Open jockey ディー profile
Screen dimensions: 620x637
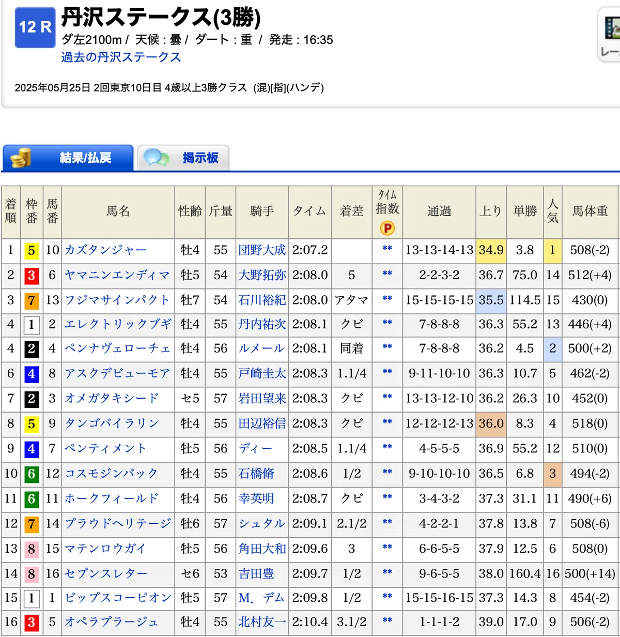pos(255,448)
